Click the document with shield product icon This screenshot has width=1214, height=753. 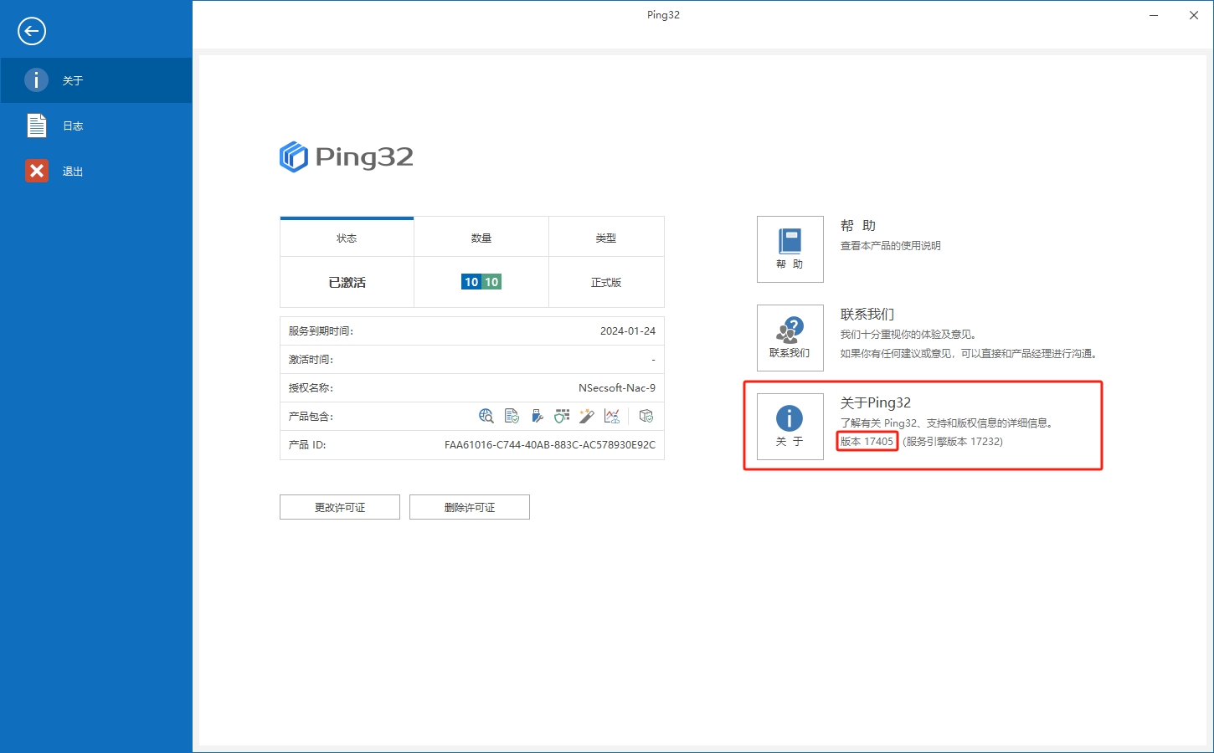tap(512, 416)
